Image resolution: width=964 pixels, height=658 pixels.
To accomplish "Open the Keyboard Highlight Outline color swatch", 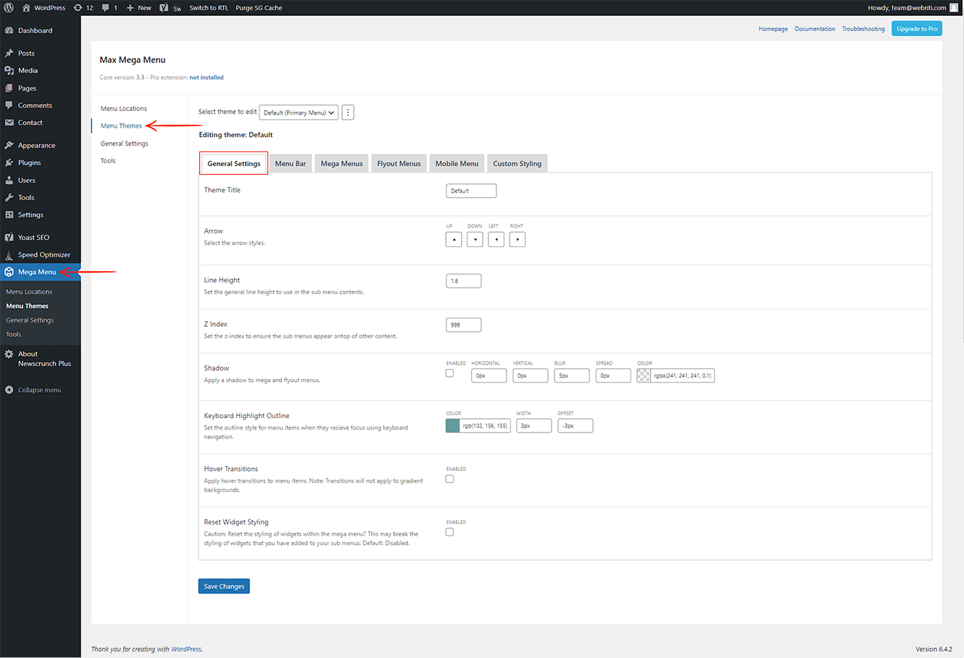I will [x=453, y=425].
